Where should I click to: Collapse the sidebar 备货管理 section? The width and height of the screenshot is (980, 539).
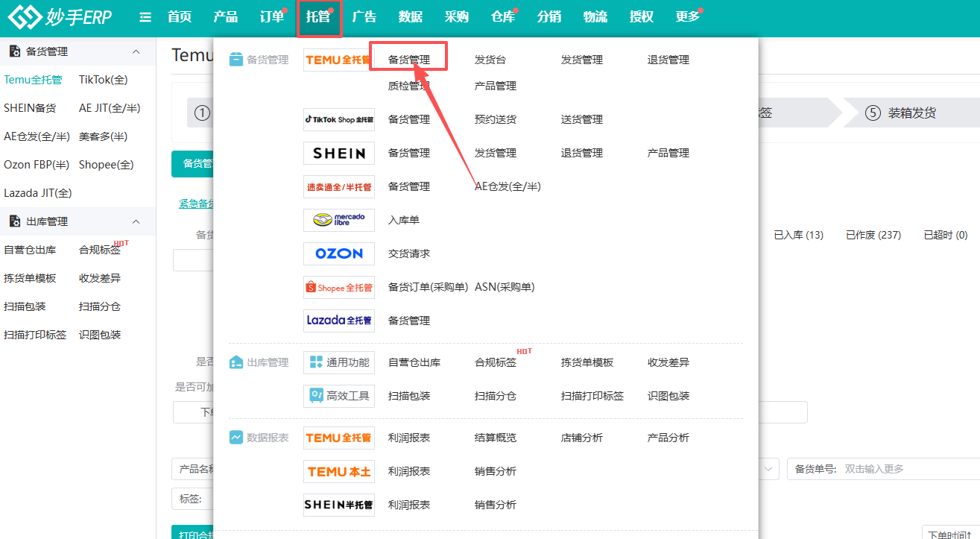(136, 51)
